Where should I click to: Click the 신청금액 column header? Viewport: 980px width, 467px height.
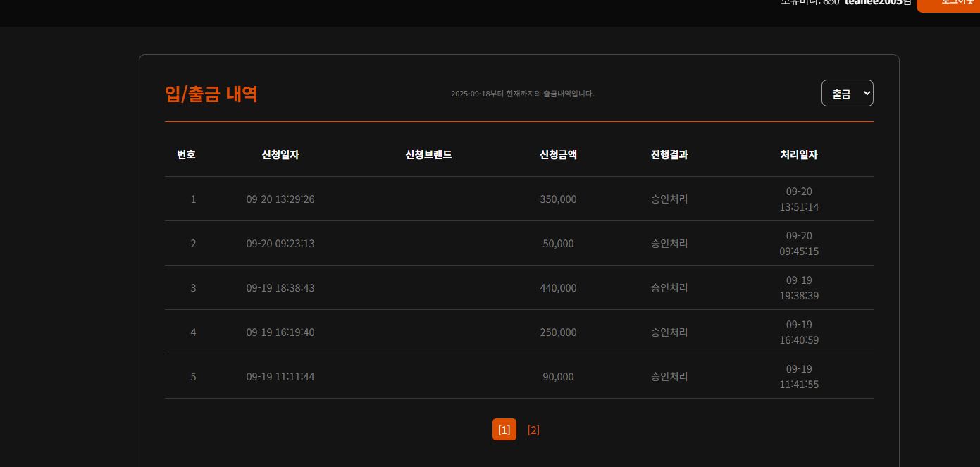pyautogui.click(x=558, y=155)
